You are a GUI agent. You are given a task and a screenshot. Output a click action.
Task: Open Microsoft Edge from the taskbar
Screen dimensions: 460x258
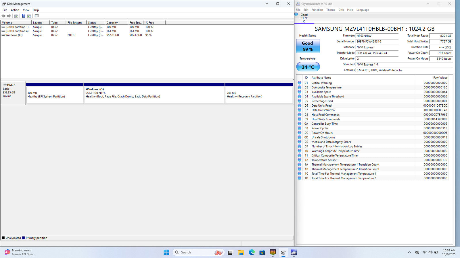click(252, 252)
